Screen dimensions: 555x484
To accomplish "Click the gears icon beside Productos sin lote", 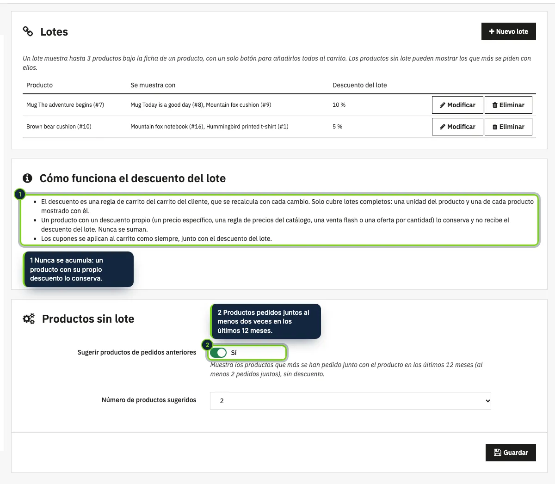I will [29, 319].
